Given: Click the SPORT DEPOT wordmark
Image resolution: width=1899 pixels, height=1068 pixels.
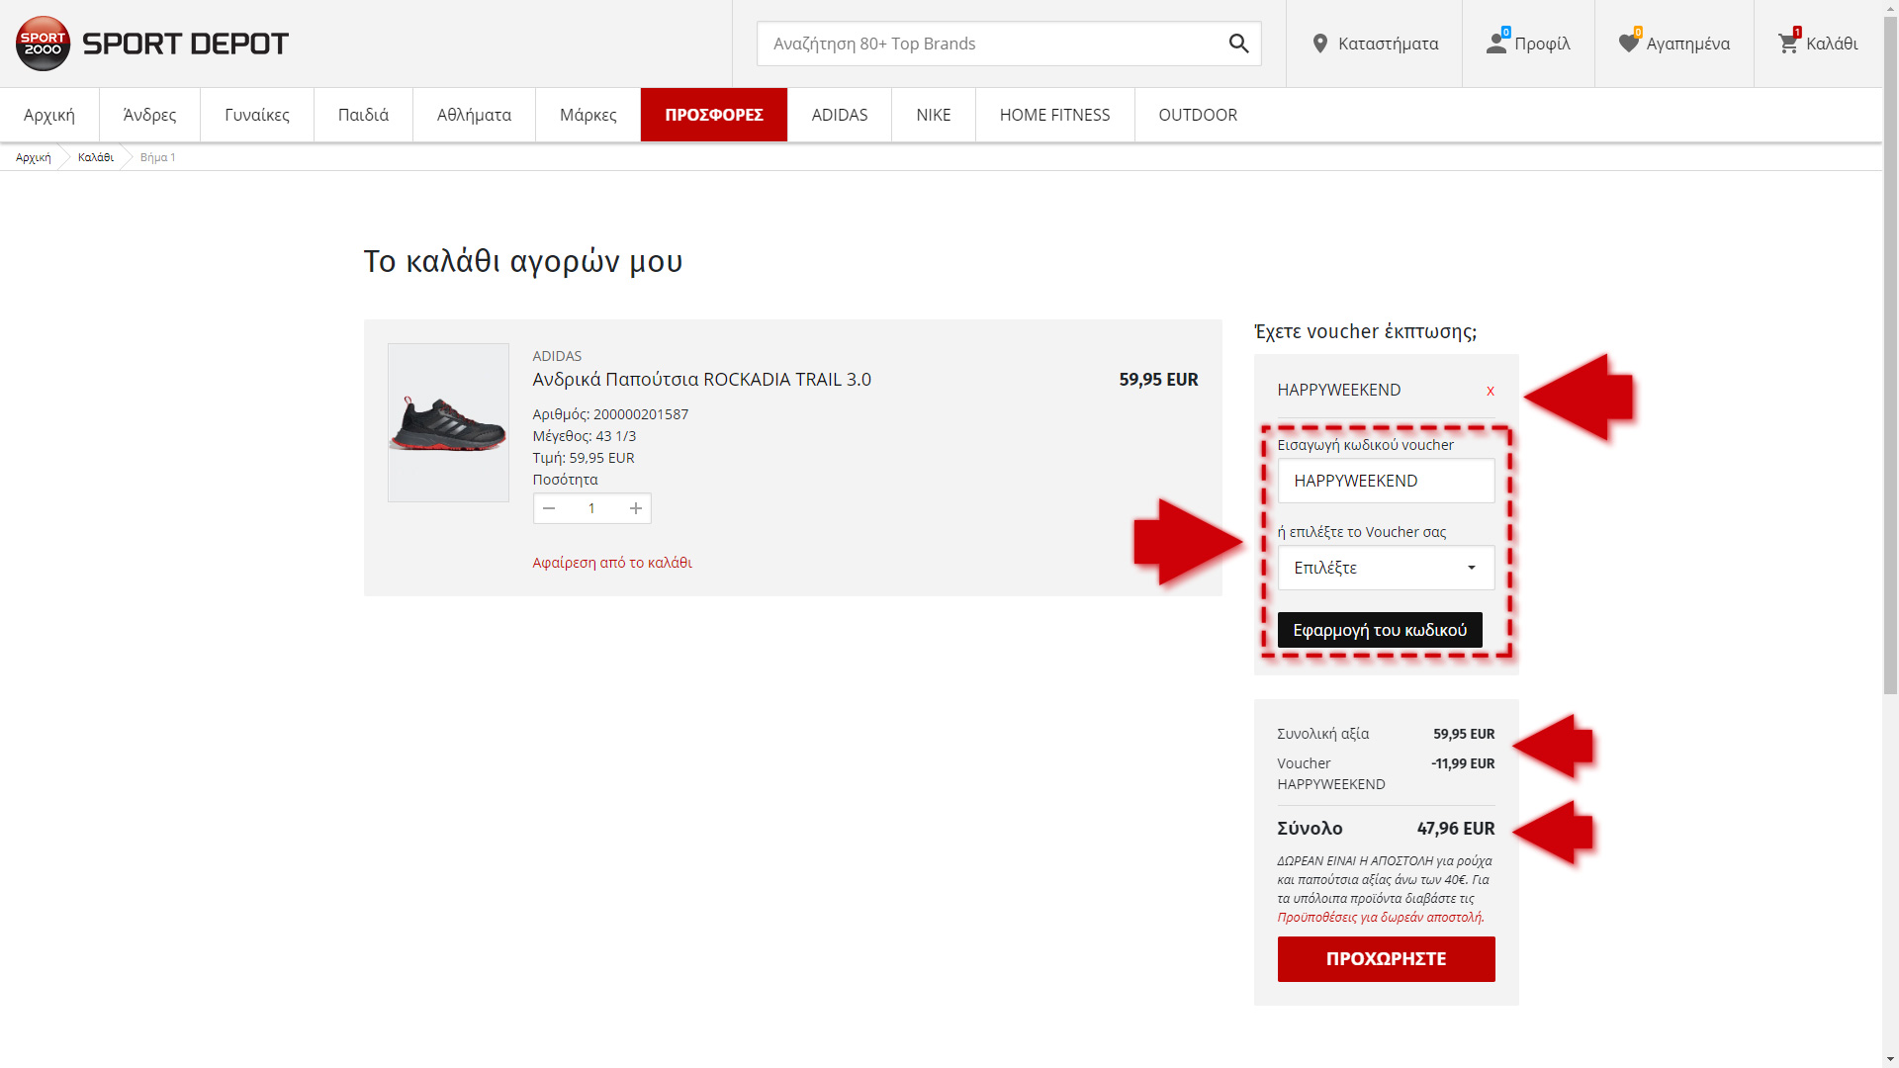Looking at the screenshot, I should point(185,44).
